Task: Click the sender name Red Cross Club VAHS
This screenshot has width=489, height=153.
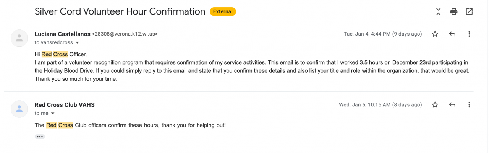Action: pos(65,105)
